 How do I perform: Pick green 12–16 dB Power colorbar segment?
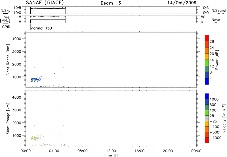tap(207, 63)
